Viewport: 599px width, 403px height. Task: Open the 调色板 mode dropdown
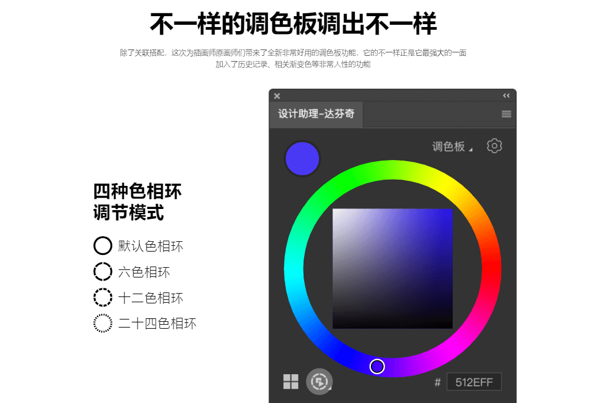(x=452, y=146)
